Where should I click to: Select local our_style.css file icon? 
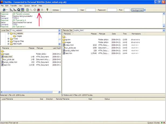point(2,59)
